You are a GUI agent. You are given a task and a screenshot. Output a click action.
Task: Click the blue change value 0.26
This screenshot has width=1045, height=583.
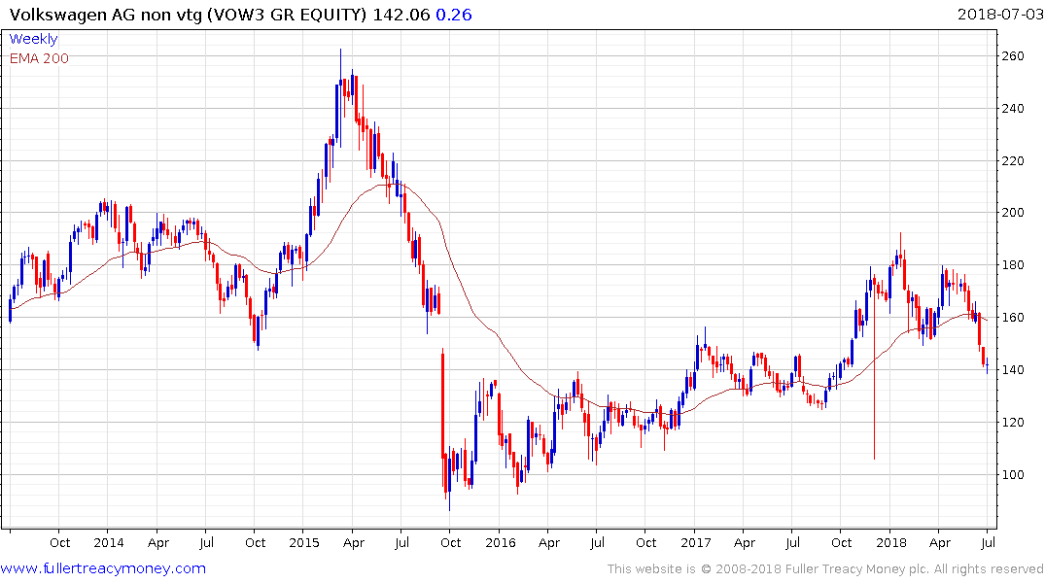[x=454, y=15]
